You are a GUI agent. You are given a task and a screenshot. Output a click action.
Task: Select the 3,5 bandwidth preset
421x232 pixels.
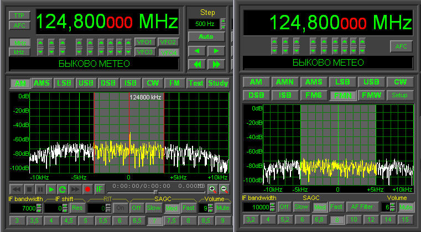(x=34, y=220)
